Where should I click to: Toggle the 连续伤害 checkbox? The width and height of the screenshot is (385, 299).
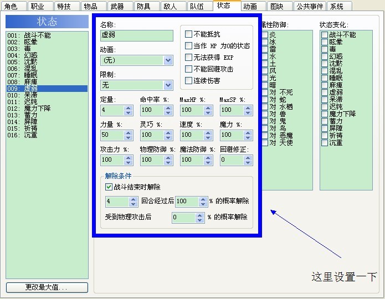(188, 80)
